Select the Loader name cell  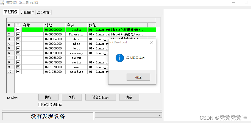76,30
